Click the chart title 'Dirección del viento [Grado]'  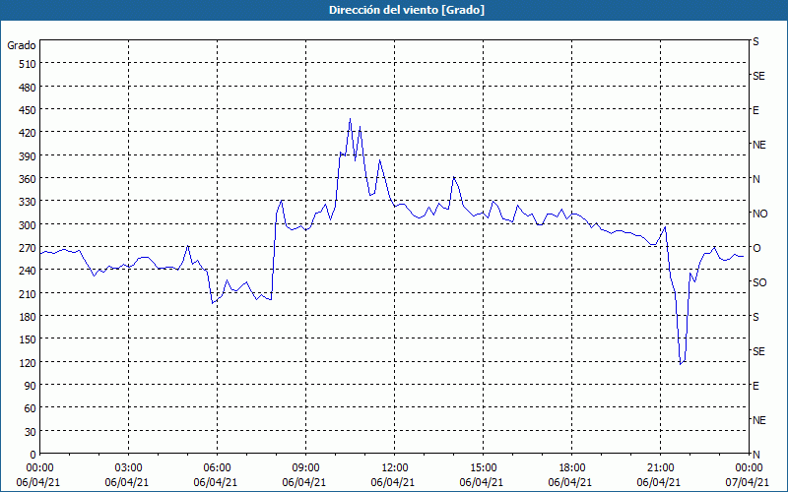tap(407, 10)
